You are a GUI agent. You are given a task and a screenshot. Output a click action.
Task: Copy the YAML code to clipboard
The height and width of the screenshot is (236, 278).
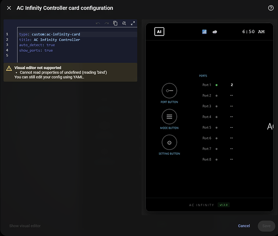[x=115, y=23]
